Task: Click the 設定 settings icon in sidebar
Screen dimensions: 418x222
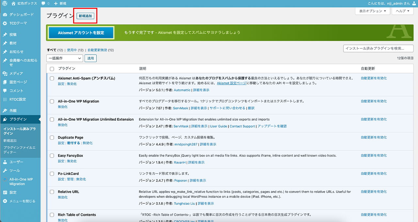Action: 5,193
